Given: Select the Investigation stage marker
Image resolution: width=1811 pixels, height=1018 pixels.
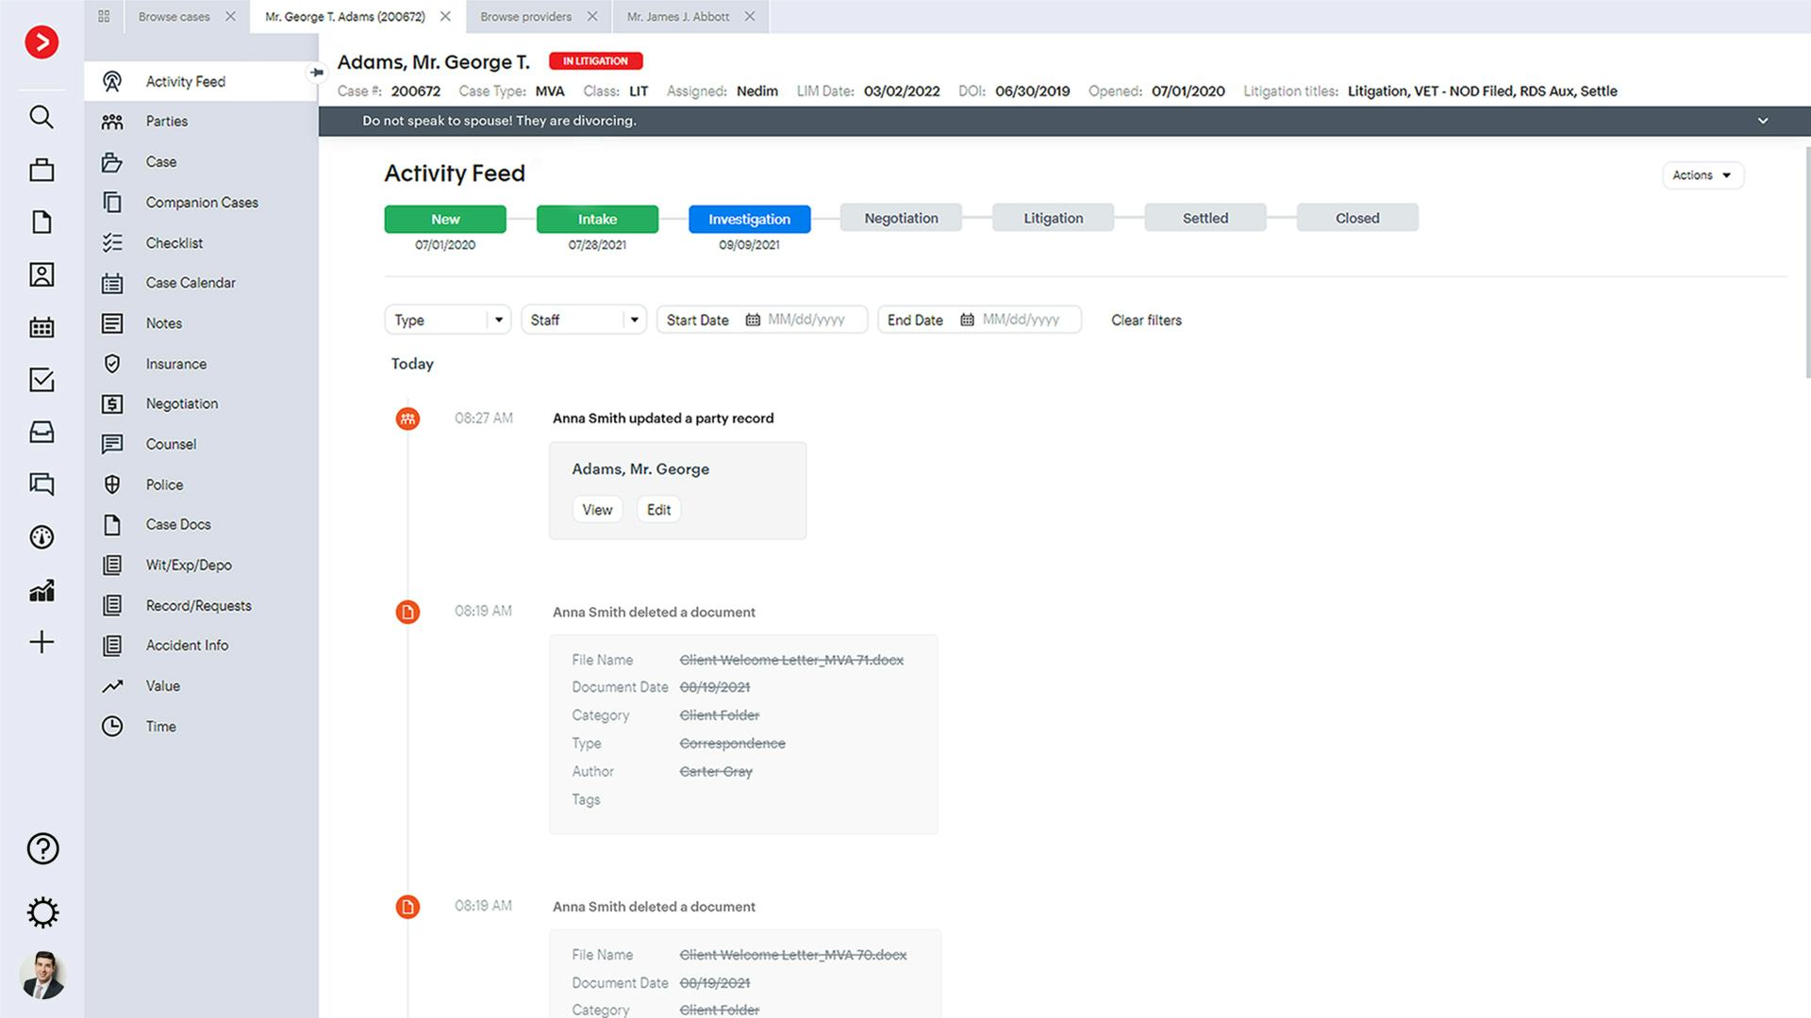Looking at the screenshot, I should pyautogui.click(x=749, y=218).
